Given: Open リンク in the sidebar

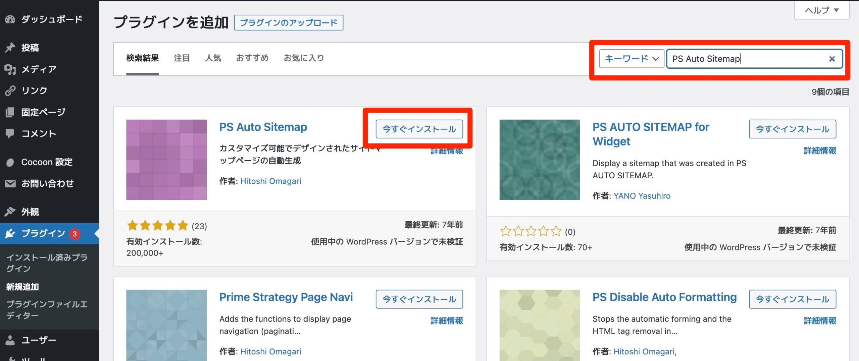Looking at the screenshot, I should pyautogui.click(x=34, y=91).
